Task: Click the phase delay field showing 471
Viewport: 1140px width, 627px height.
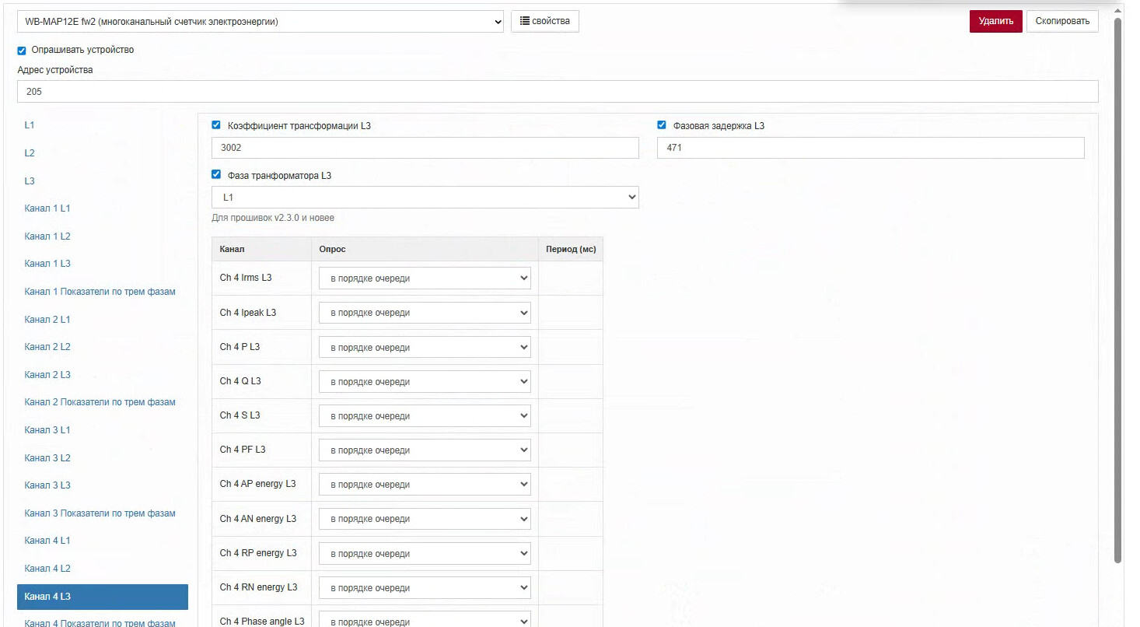Action: (x=869, y=148)
